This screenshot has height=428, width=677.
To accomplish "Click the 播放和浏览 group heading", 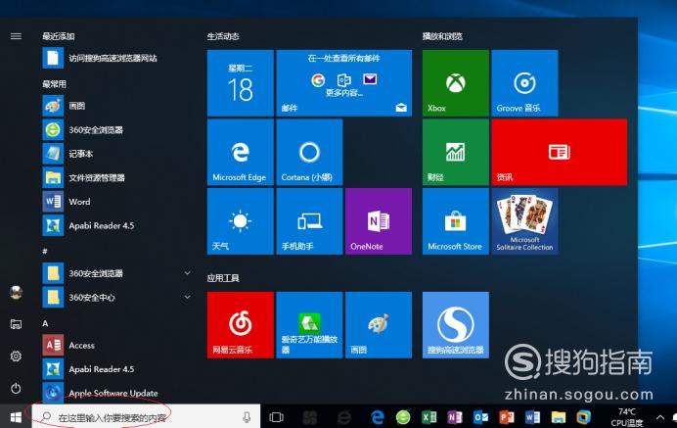I will coord(442,36).
